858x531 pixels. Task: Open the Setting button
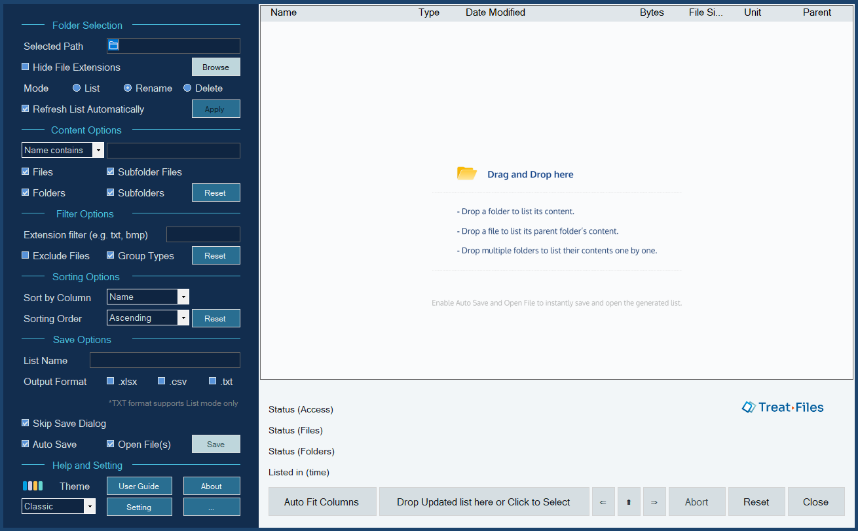140,507
